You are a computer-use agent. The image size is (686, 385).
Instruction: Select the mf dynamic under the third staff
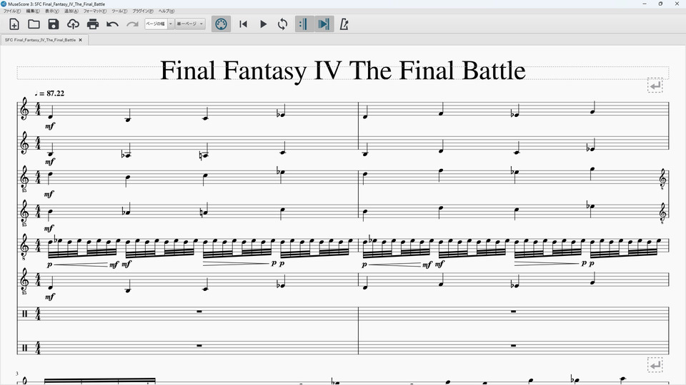tap(49, 194)
